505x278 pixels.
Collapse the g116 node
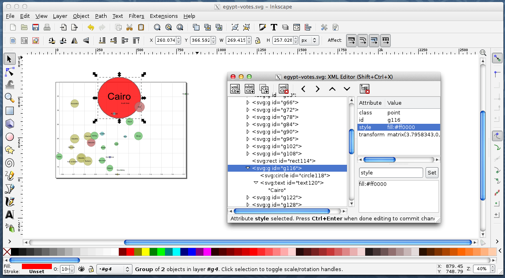tap(248, 168)
